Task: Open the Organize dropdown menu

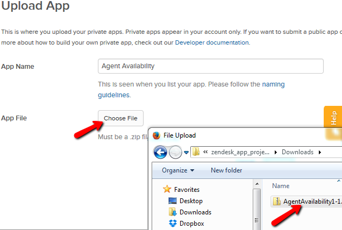Action: (177, 170)
